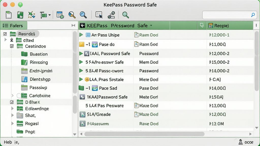Expand the An-Pass Uhipe entry arrow
Image resolution: width=260 pixels, height=146 pixels.
81,35
